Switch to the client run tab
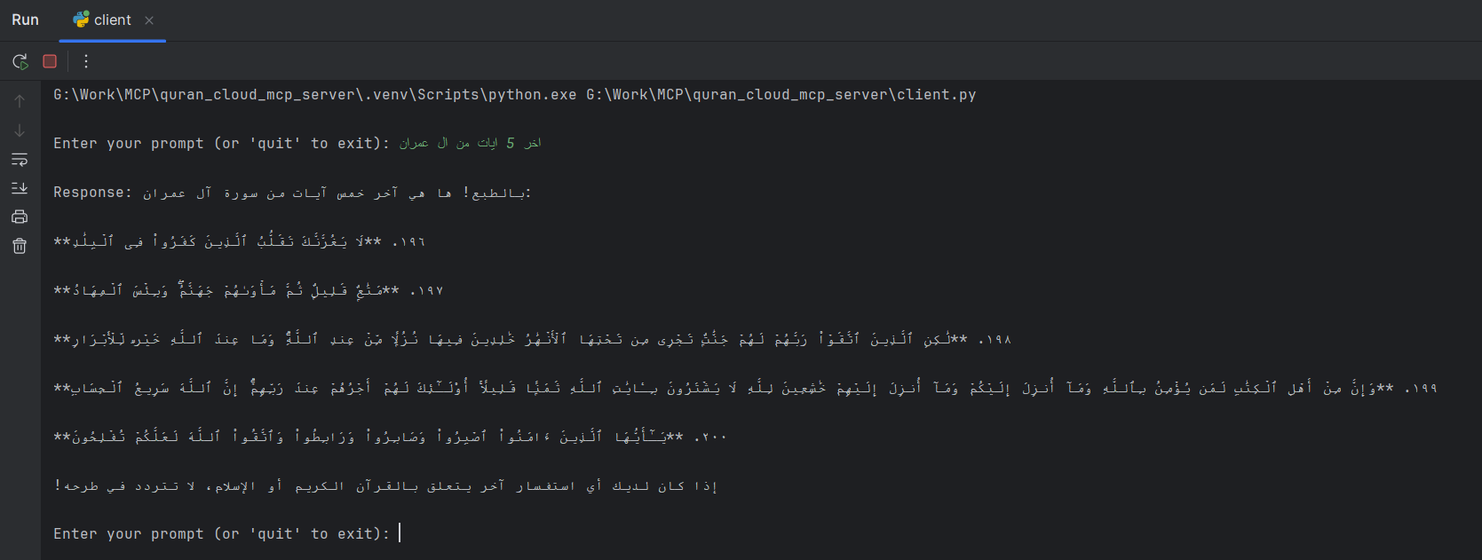 (x=112, y=20)
